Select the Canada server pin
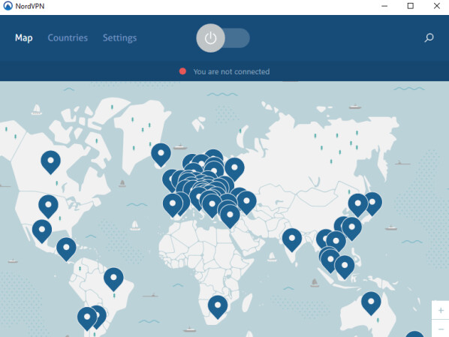 [x=51, y=162]
